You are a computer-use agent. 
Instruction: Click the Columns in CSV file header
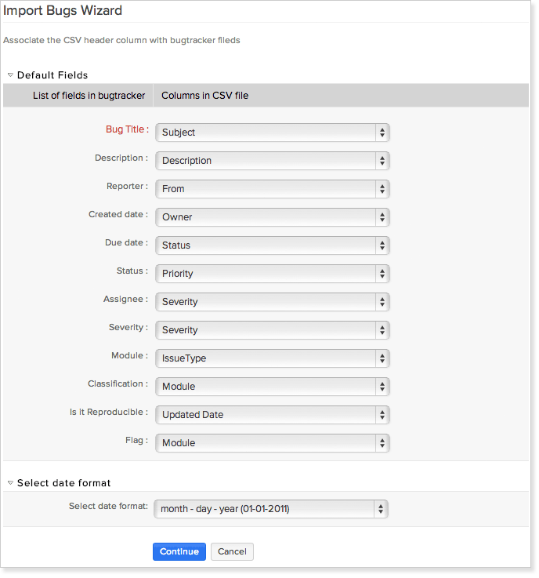point(204,96)
